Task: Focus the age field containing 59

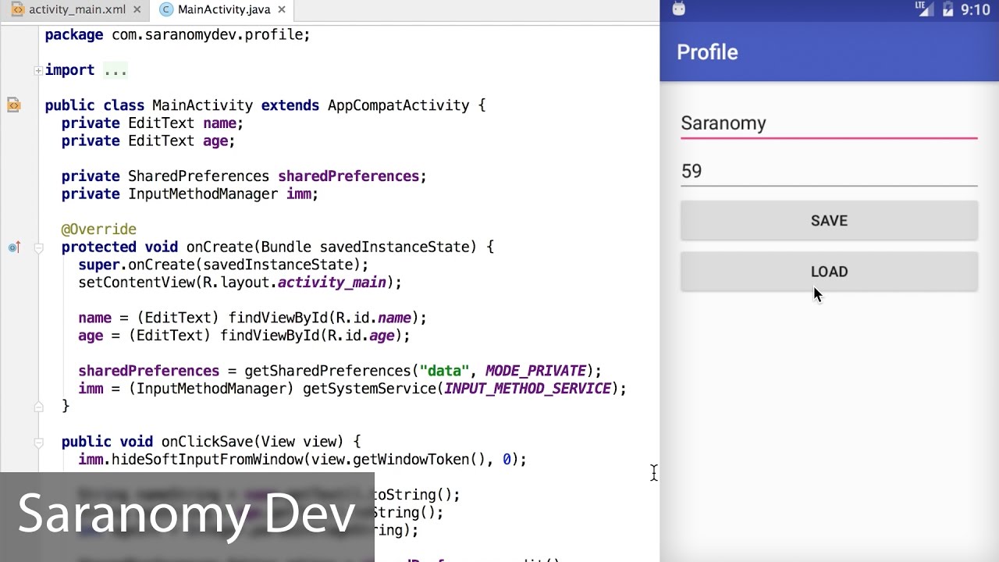Action: [829, 171]
